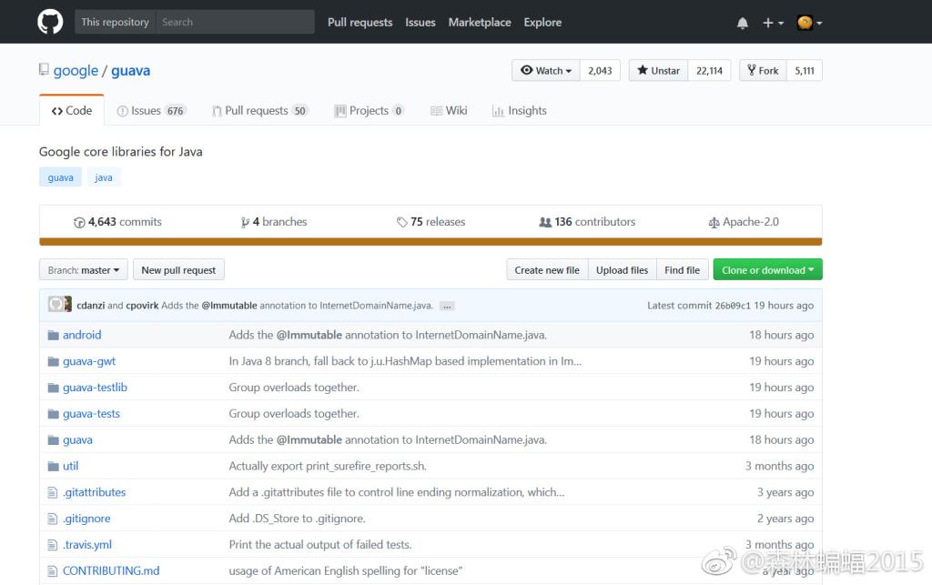Image resolution: width=932 pixels, height=585 pixels.
Task: Open the CONTRIBUTING.md file link
Action: (x=111, y=570)
